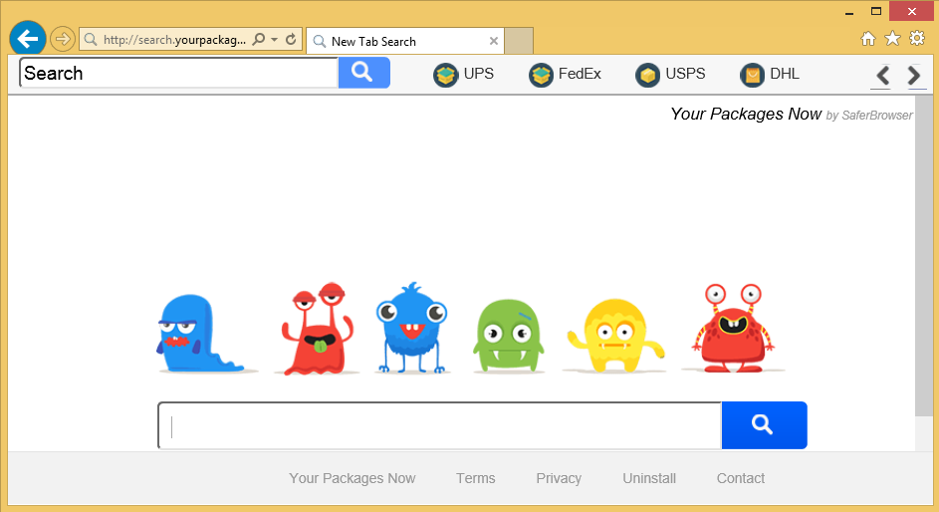
Task: Click Your Packages Now header text
Action: click(x=746, y=114)
